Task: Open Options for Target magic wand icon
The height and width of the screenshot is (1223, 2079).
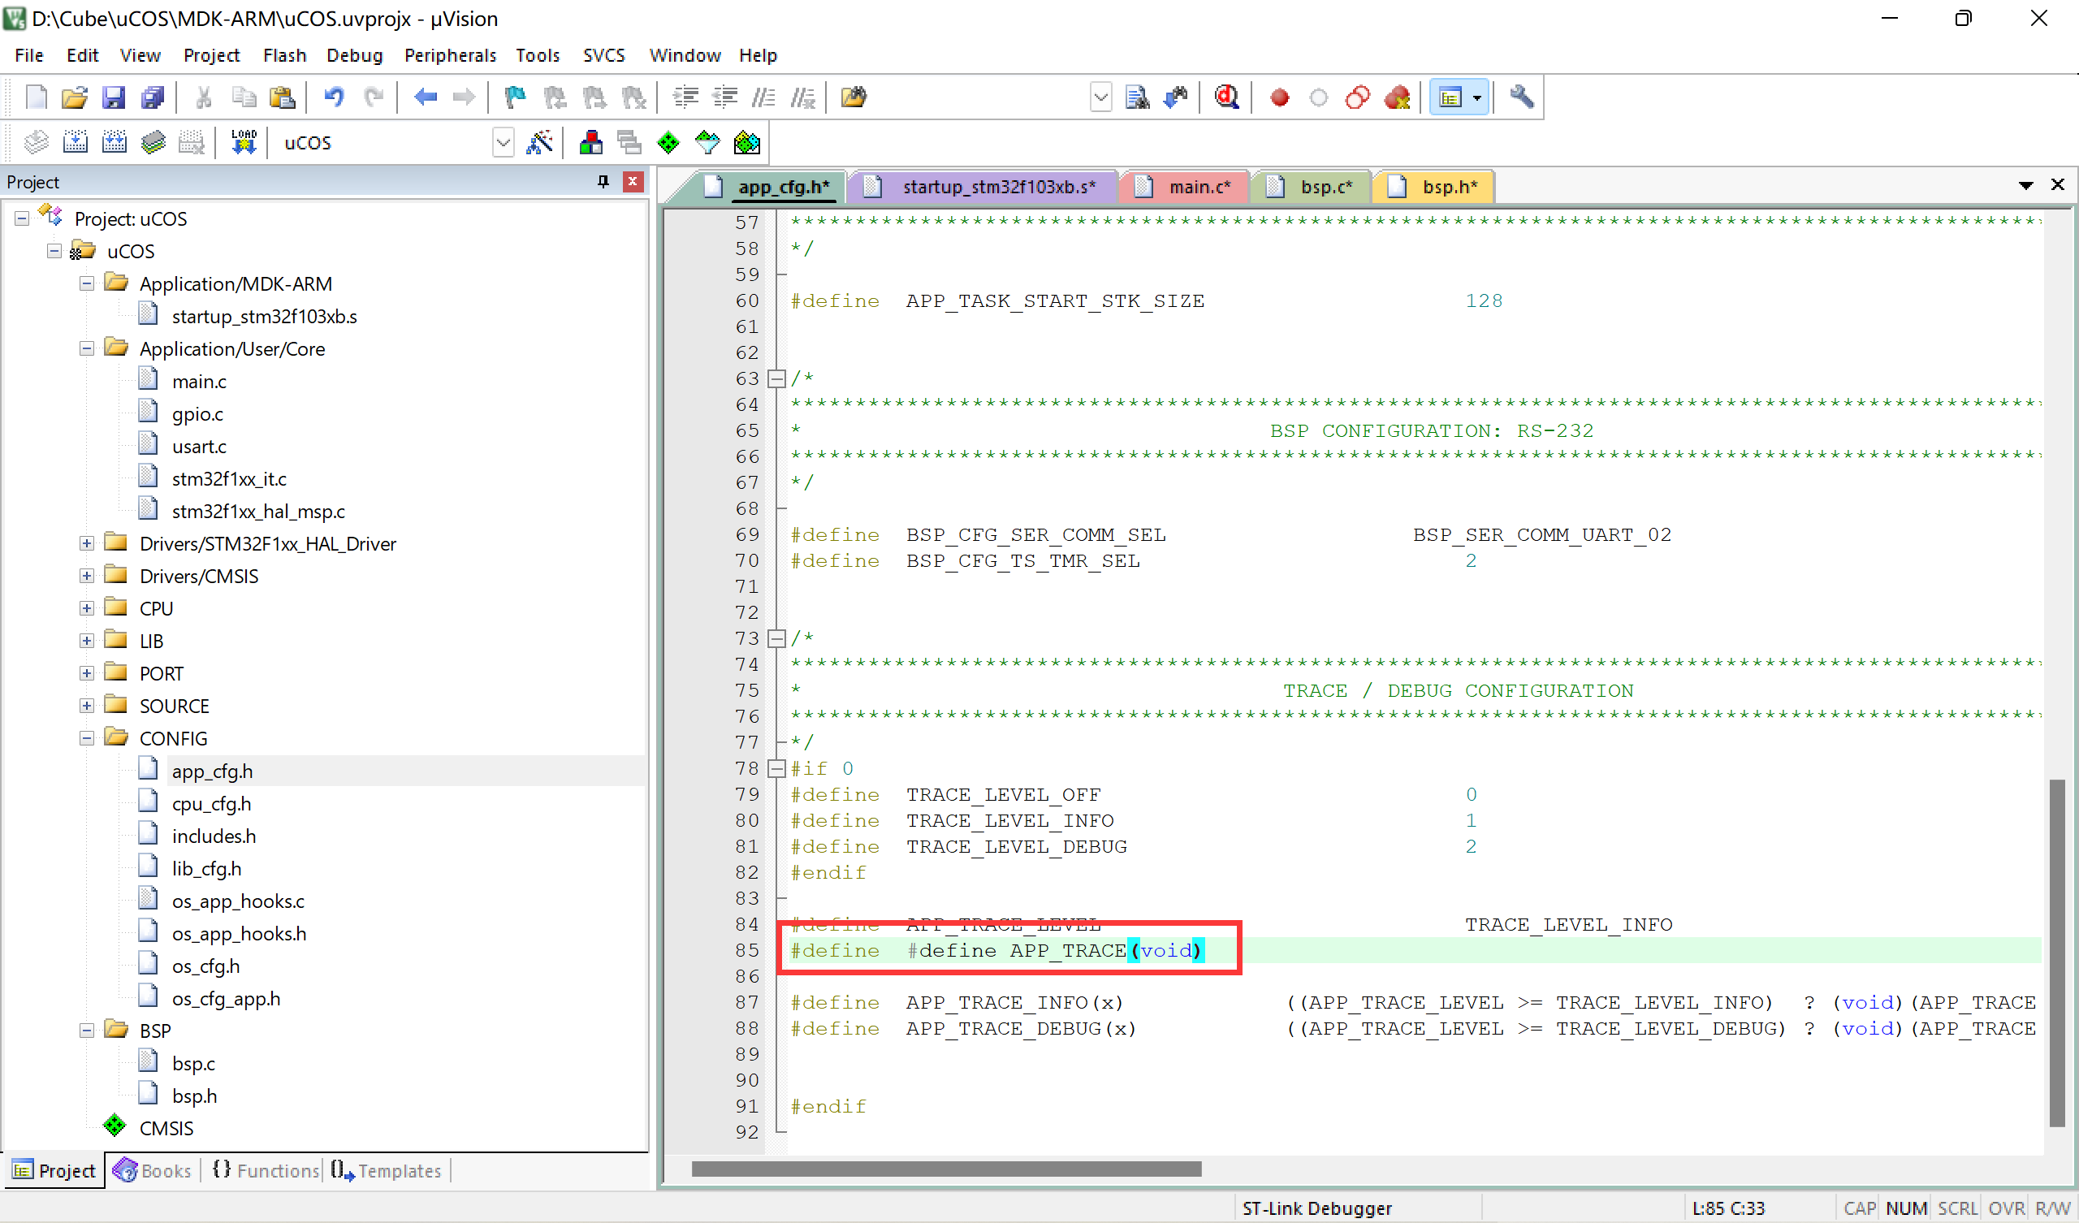Action: point(539,143)
